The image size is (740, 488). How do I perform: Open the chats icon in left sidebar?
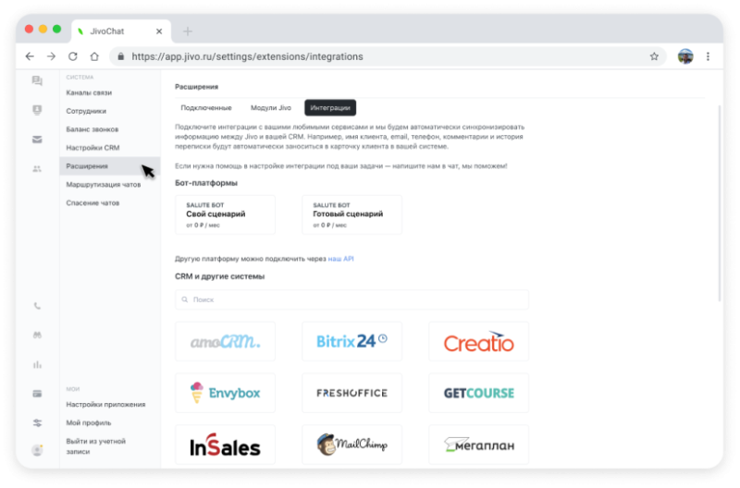point(37,80)
